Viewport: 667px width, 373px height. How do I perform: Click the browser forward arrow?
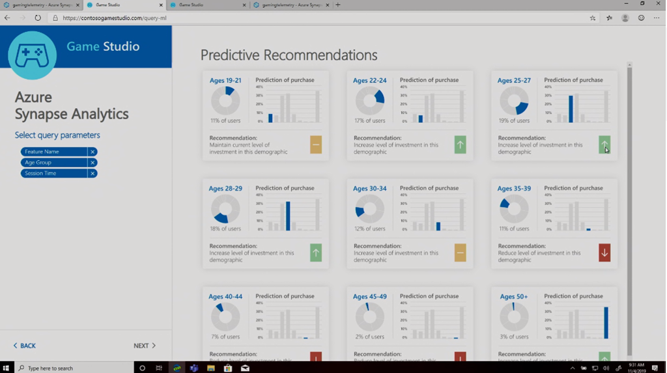coord(23,18)
